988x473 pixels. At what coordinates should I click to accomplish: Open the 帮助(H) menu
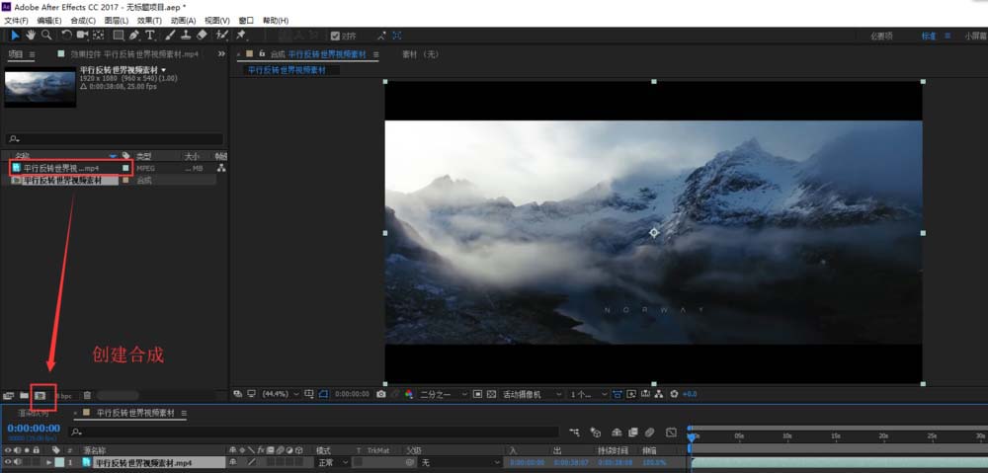click(276, 21)
